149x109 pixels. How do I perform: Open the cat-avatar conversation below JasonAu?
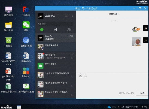point(55,47)
